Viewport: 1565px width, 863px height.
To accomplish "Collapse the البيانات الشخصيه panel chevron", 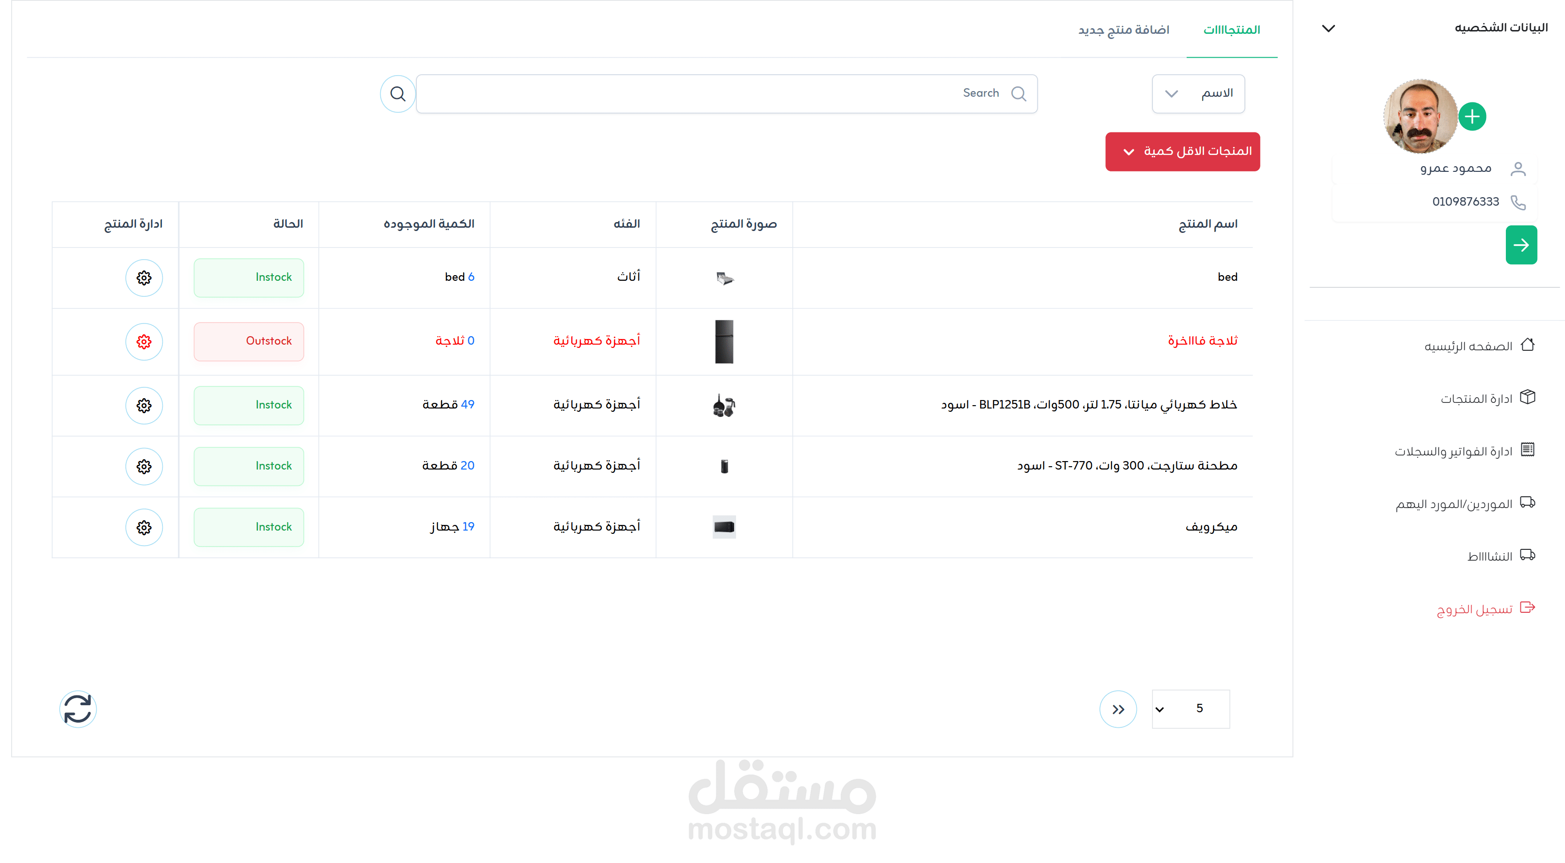I will pos(1329,28).
